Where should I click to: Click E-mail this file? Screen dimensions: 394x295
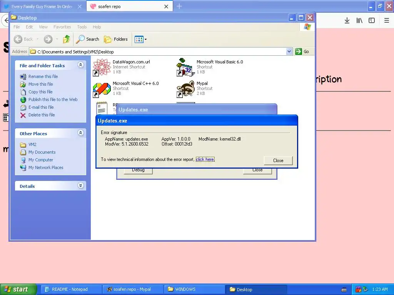point(41,107)
